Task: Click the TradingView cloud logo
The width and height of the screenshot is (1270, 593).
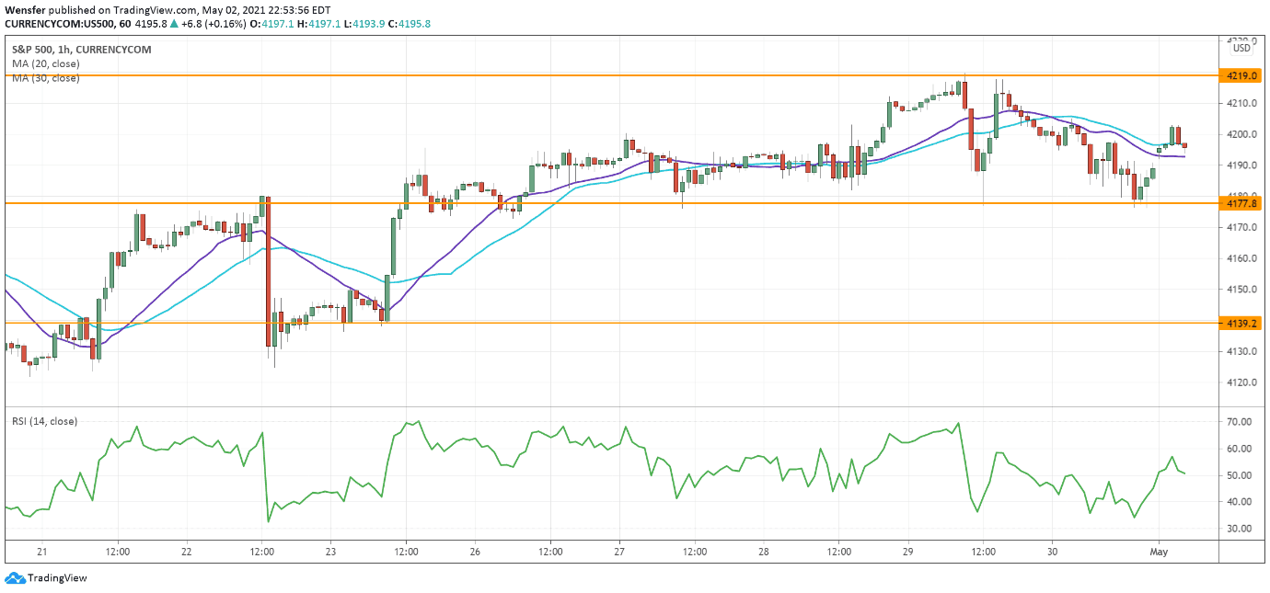Action: [17, 578]
